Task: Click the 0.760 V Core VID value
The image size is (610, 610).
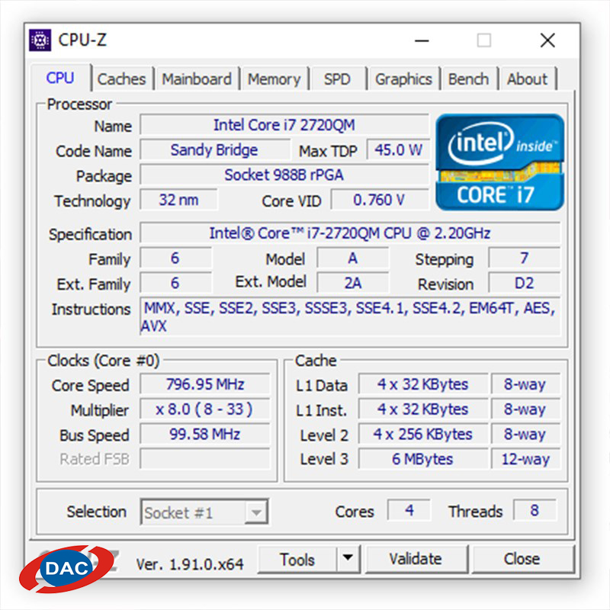Action: (x=380, y=200)
